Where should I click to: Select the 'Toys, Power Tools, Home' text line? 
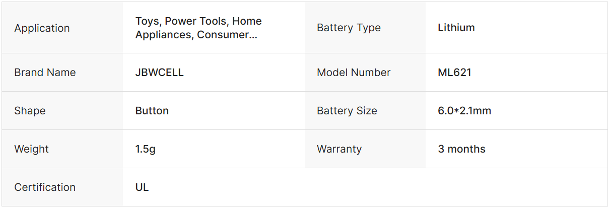[x=198, y=21]
